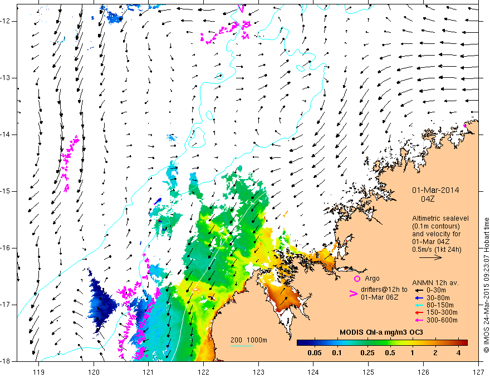The height and width of the screenshot is (378, 490).
Task: Click the 'Argo' legend label
Action: (372, 278)
